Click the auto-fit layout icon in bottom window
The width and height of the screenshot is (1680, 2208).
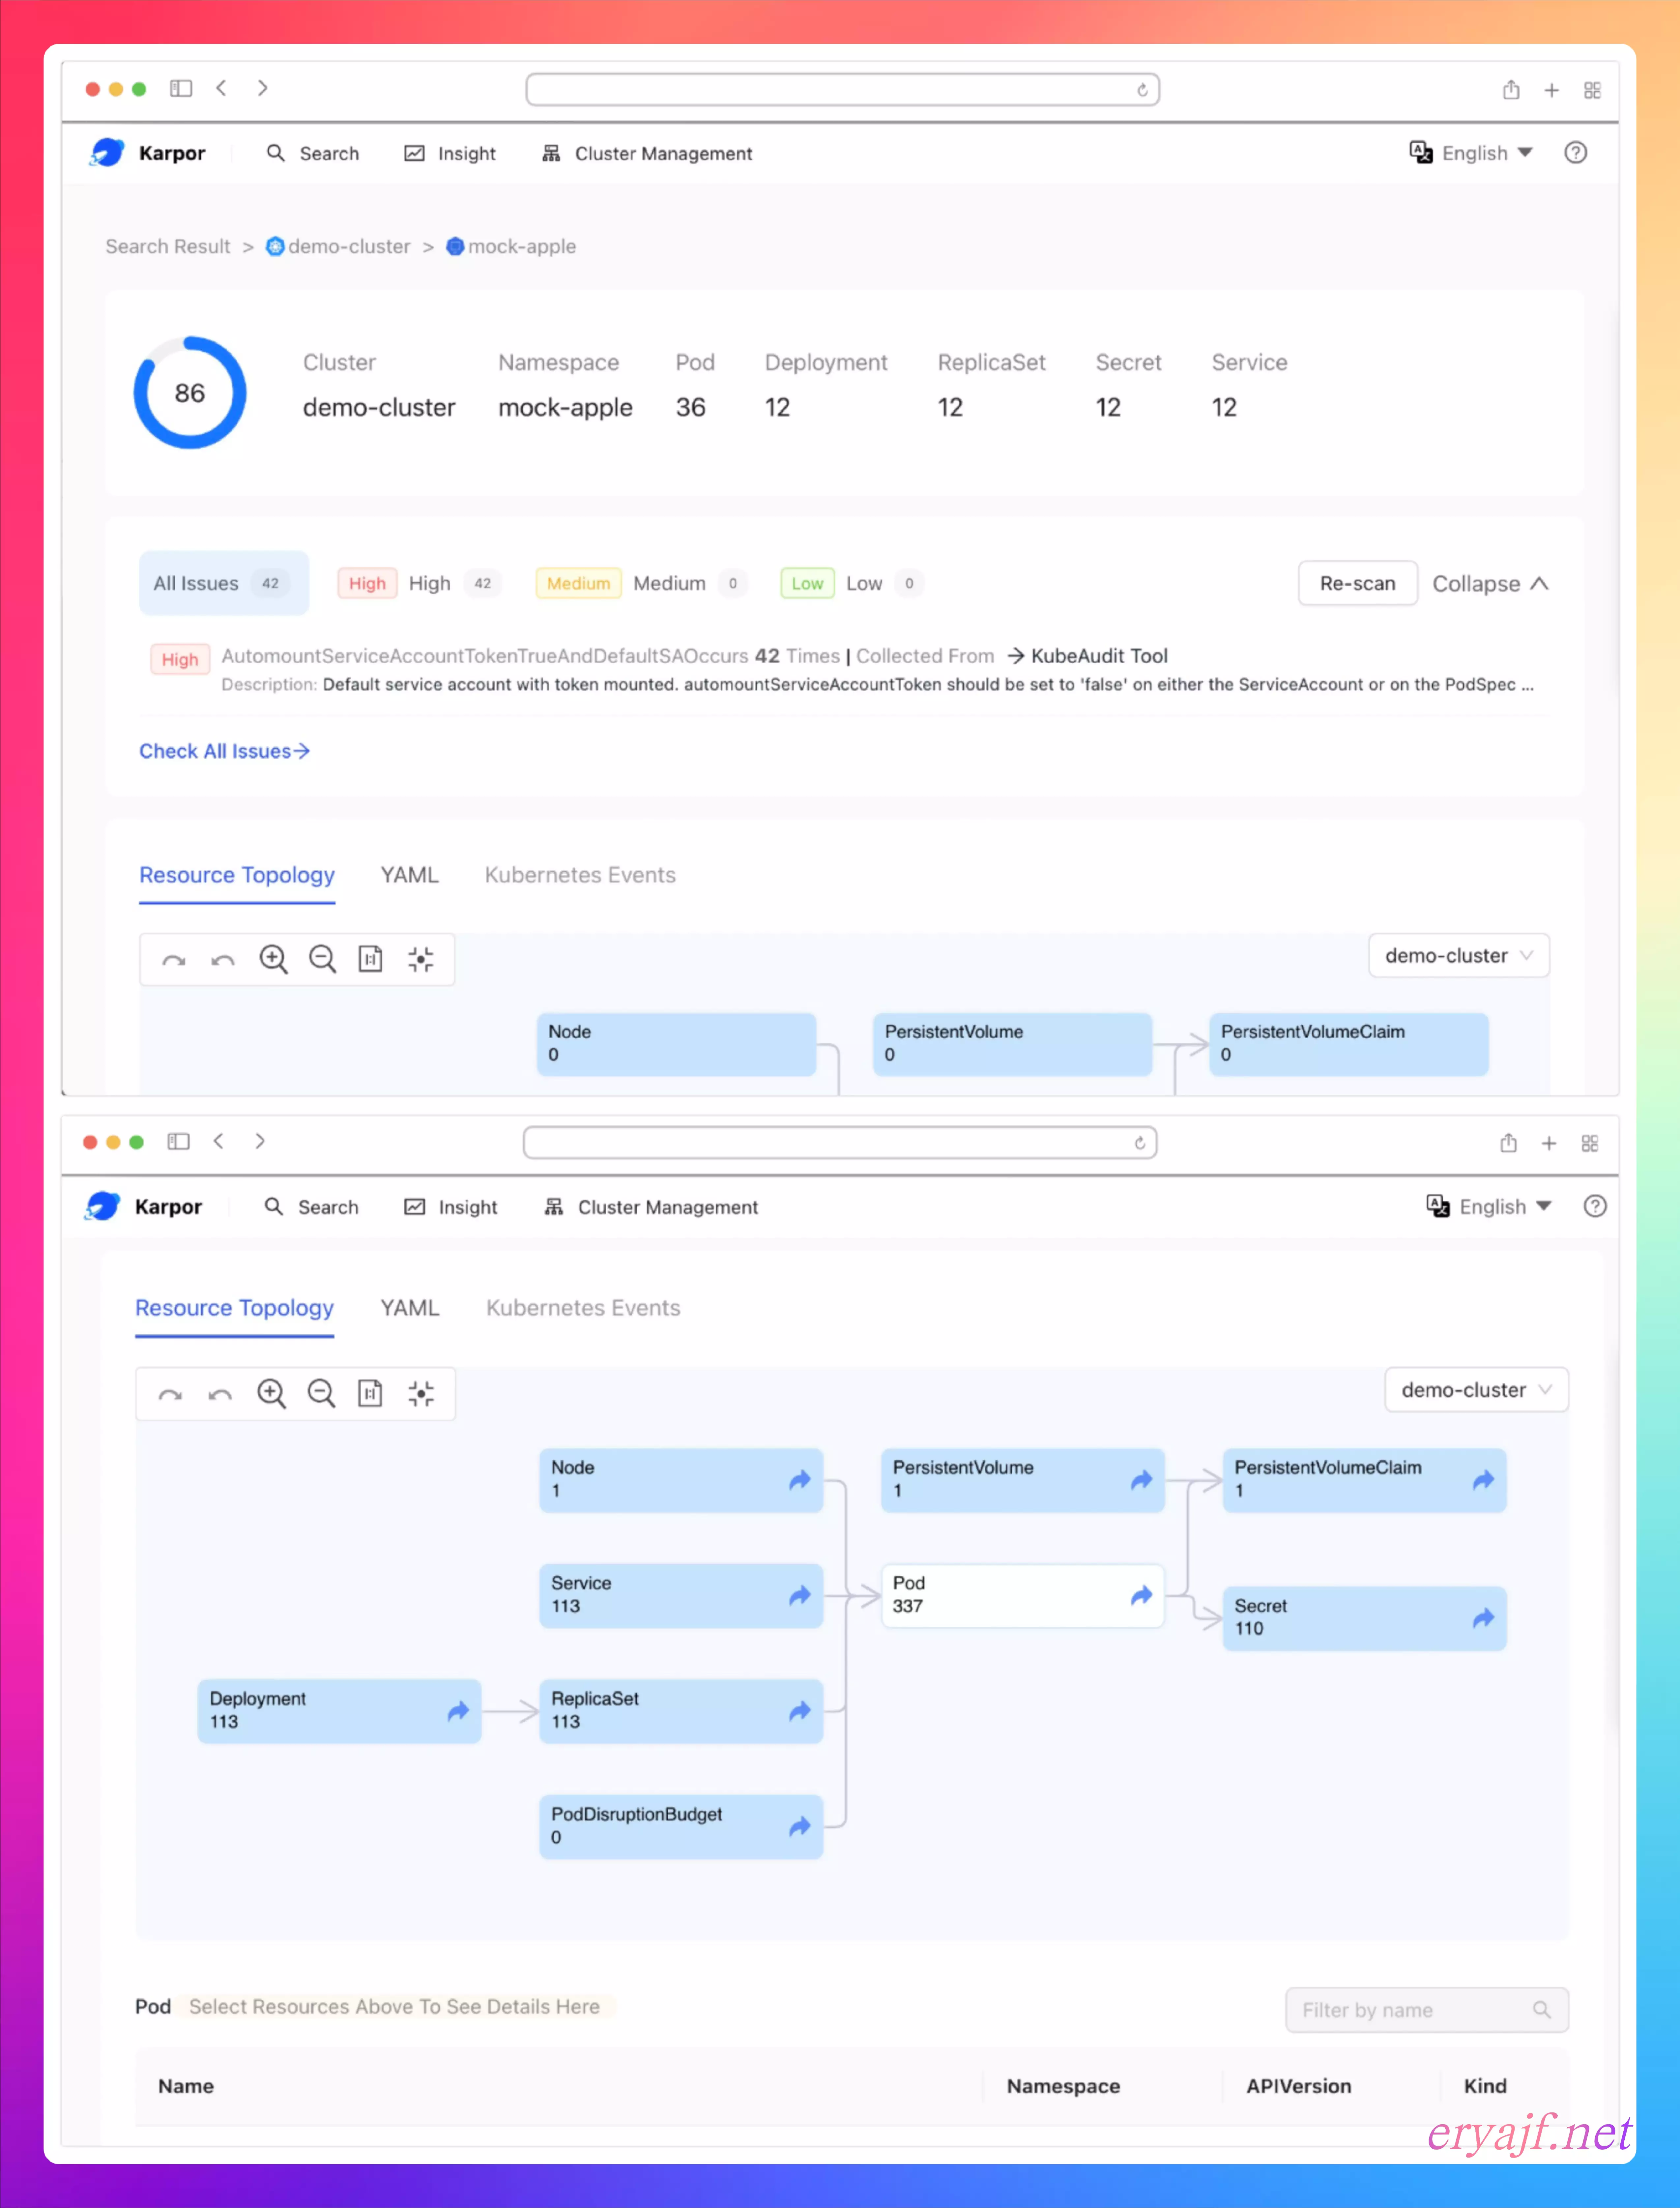click(x=421, y=1394)
